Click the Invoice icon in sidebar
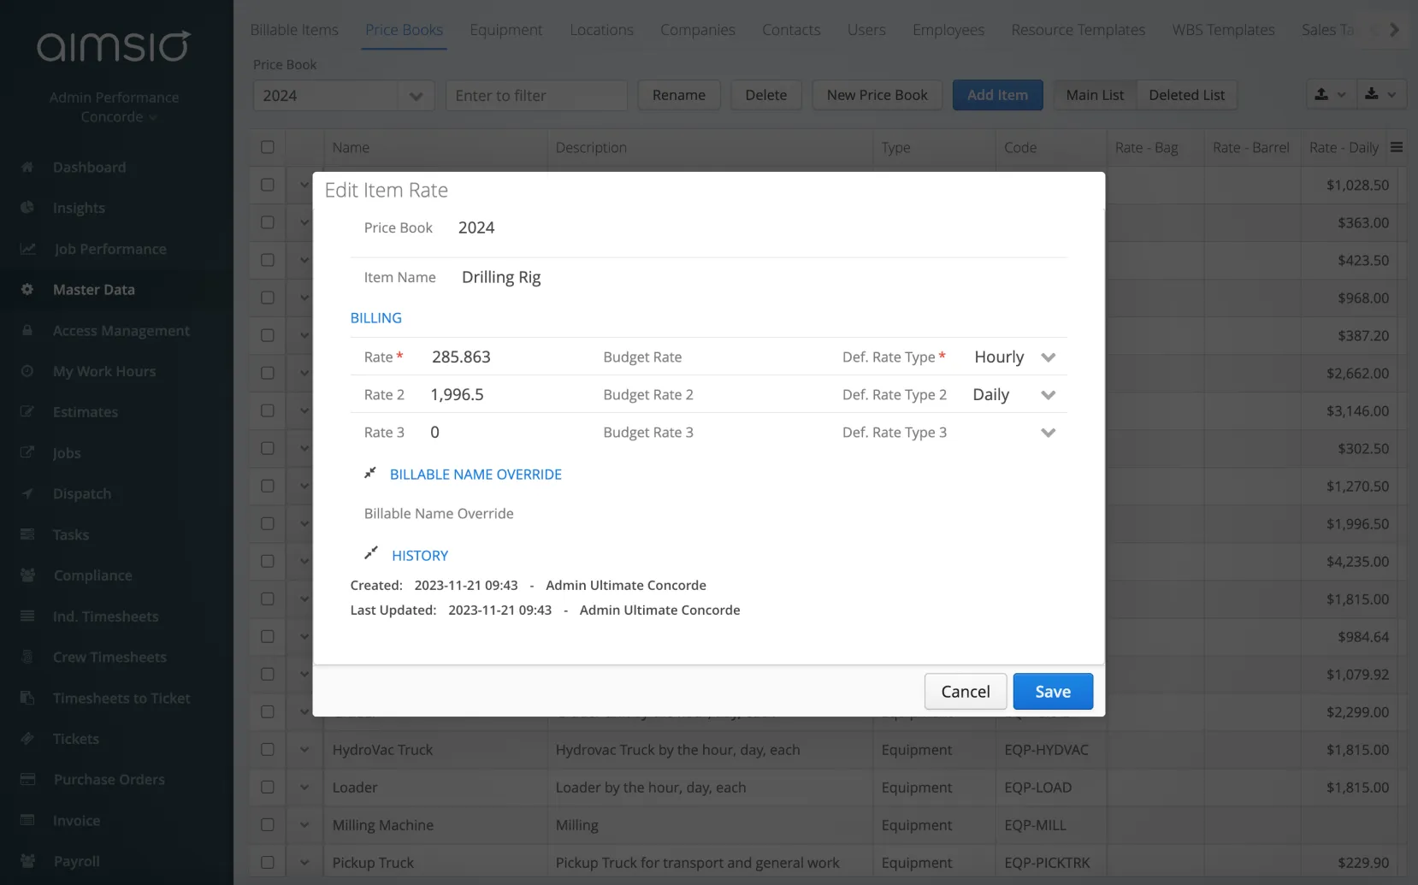Viewport: 1418px width, 885px height. (27, 820)
